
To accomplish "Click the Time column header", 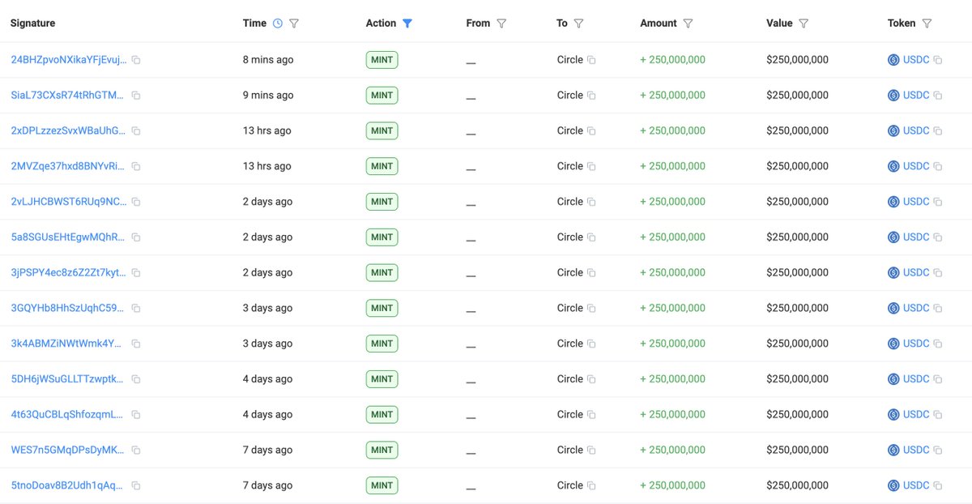I will click(254, 23).
